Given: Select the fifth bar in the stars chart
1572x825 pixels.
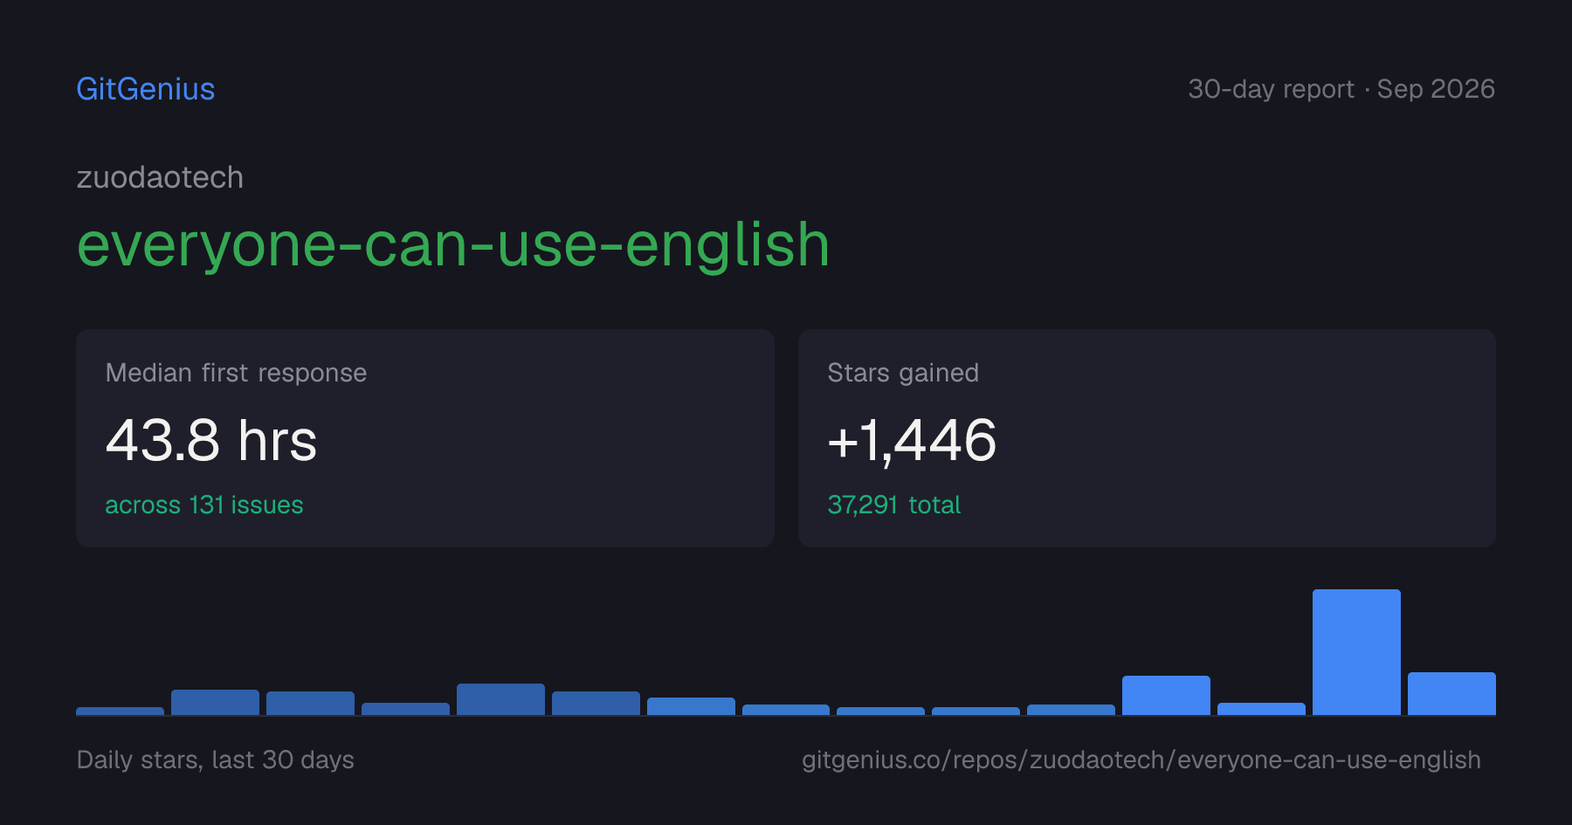Looking at the screenshot, I should [x=500, y=699].
